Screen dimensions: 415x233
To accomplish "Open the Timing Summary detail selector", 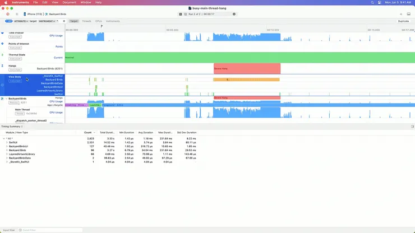I will (x=12, y=127).
